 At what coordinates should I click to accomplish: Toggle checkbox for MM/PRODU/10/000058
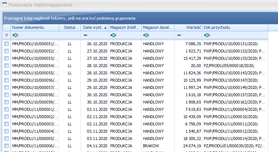[x=7, y=95]
